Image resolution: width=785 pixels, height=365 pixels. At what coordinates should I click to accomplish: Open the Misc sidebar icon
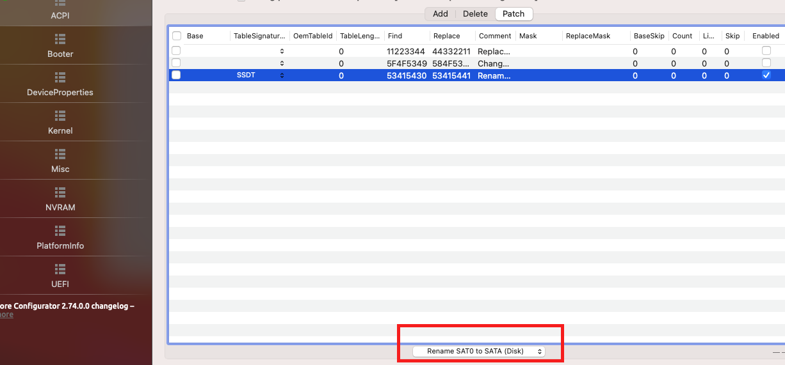60,154
